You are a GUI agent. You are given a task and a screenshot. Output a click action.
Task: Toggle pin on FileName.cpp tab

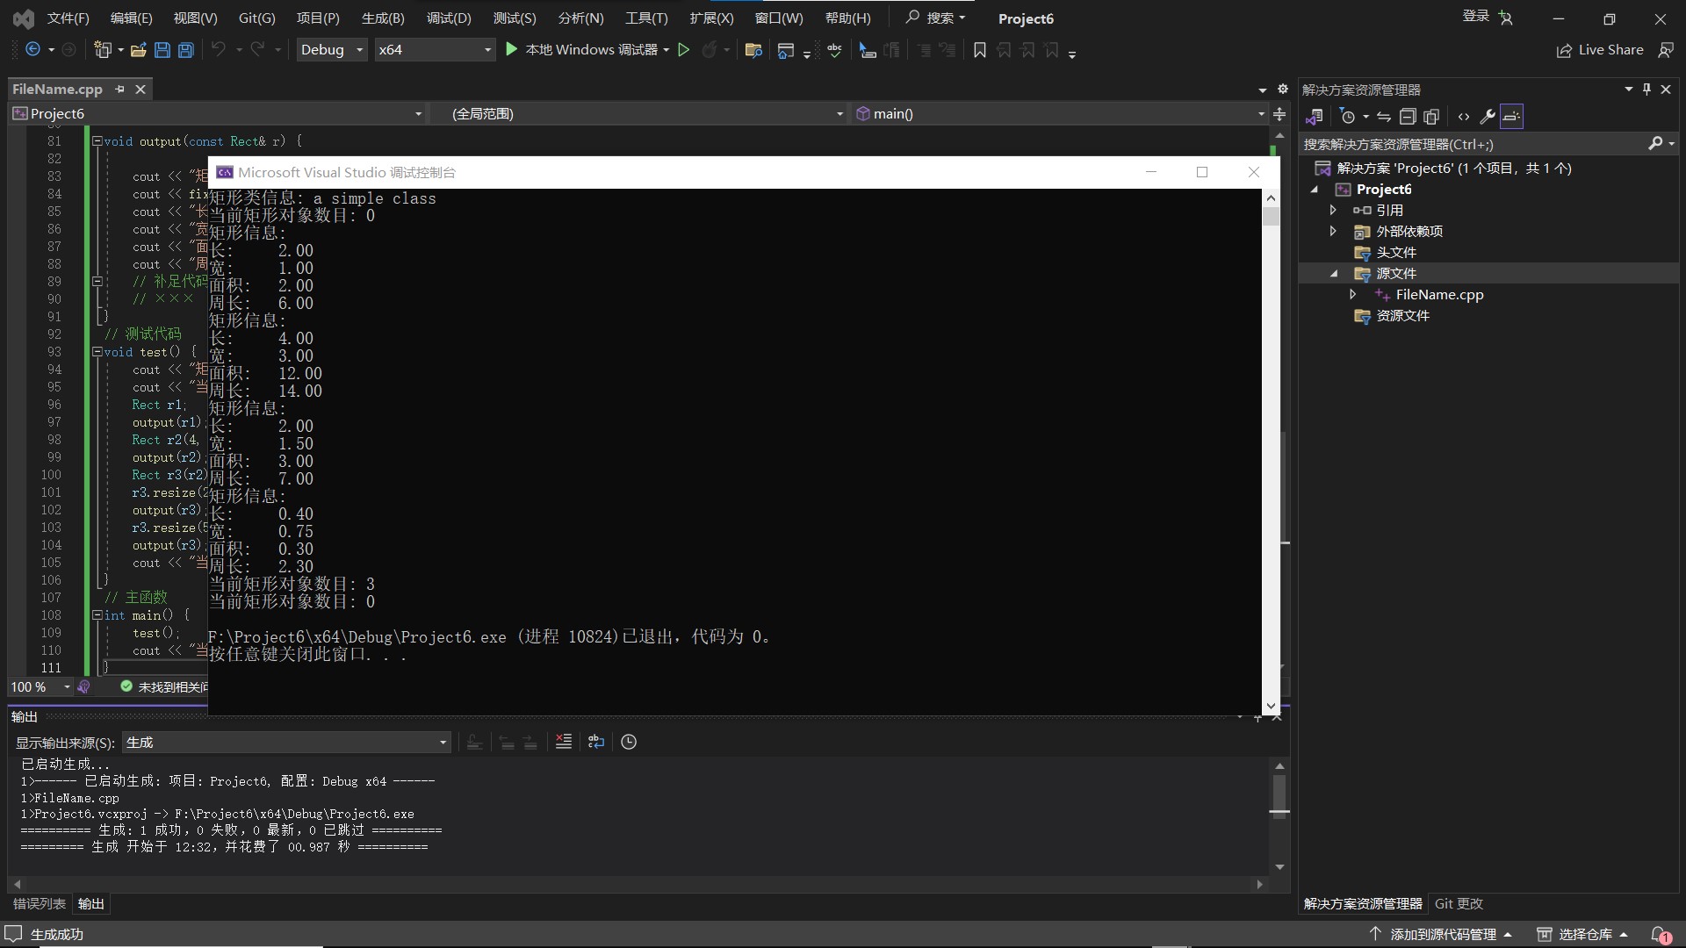tap(119, 89)
